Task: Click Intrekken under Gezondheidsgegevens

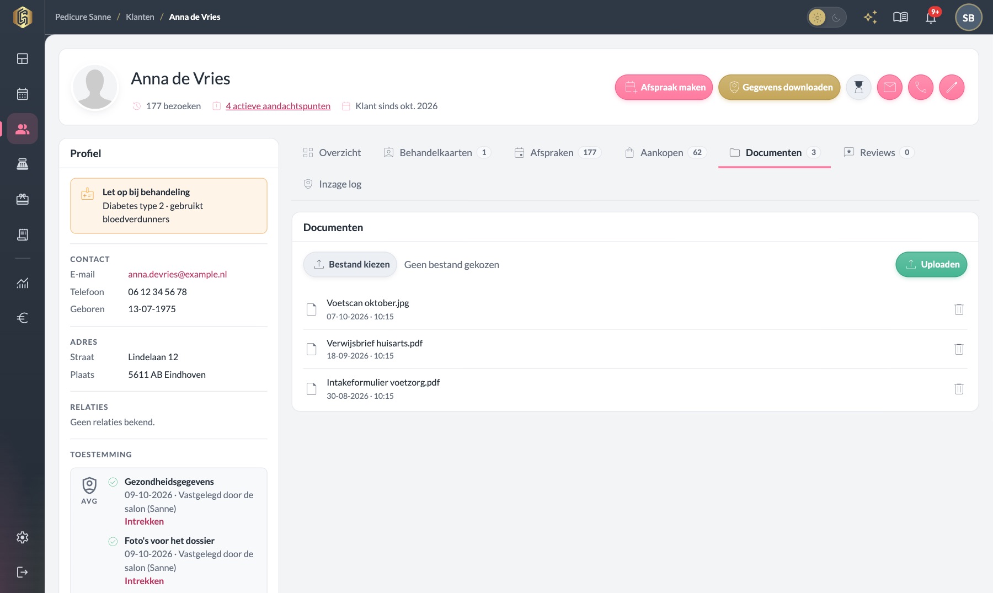Action: tap(144, 521)
